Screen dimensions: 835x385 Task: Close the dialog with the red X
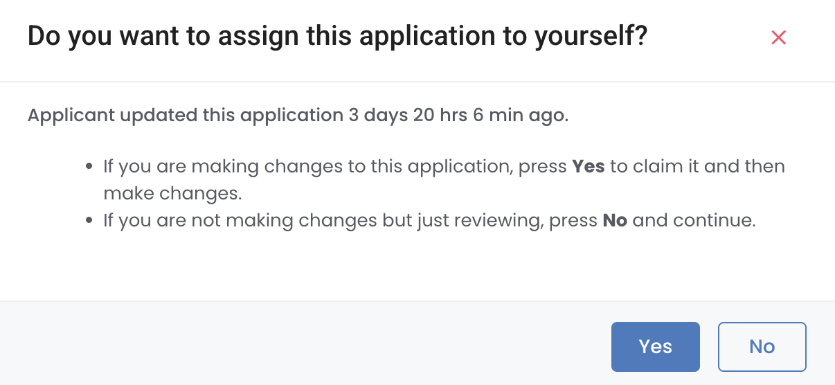click(x=778, y=37)
